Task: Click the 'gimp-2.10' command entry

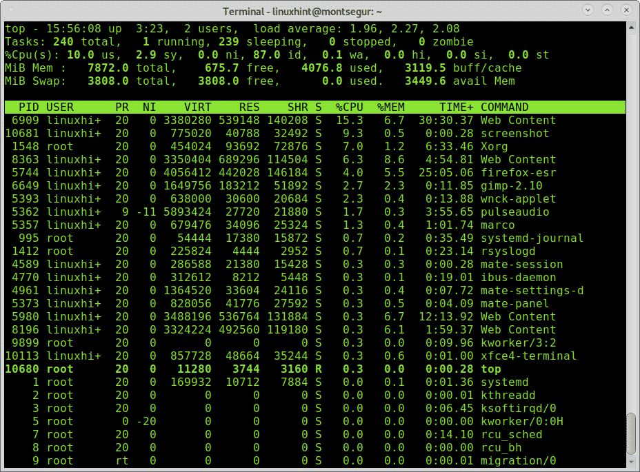Action: point(512,185)
